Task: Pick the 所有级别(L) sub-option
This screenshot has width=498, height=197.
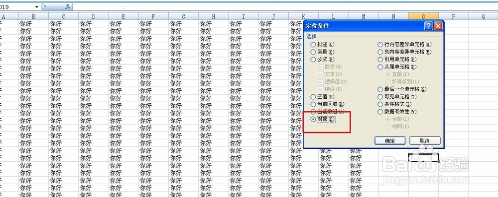Action: tap(402, 82)
